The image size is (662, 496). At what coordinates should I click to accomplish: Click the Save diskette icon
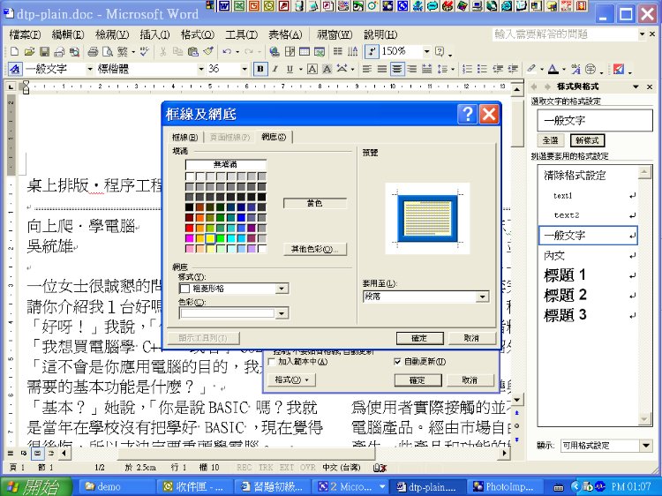44,51
